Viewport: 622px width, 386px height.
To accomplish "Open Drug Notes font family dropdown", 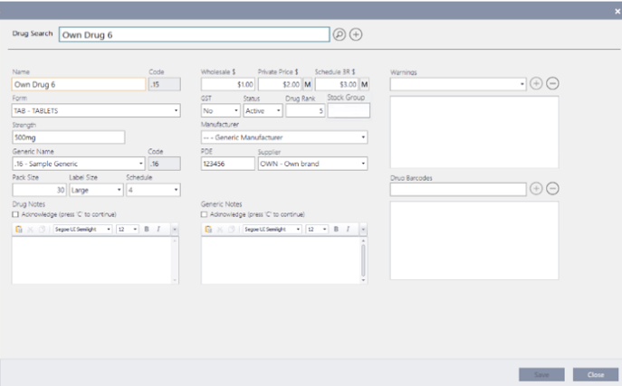I will 82,230.
